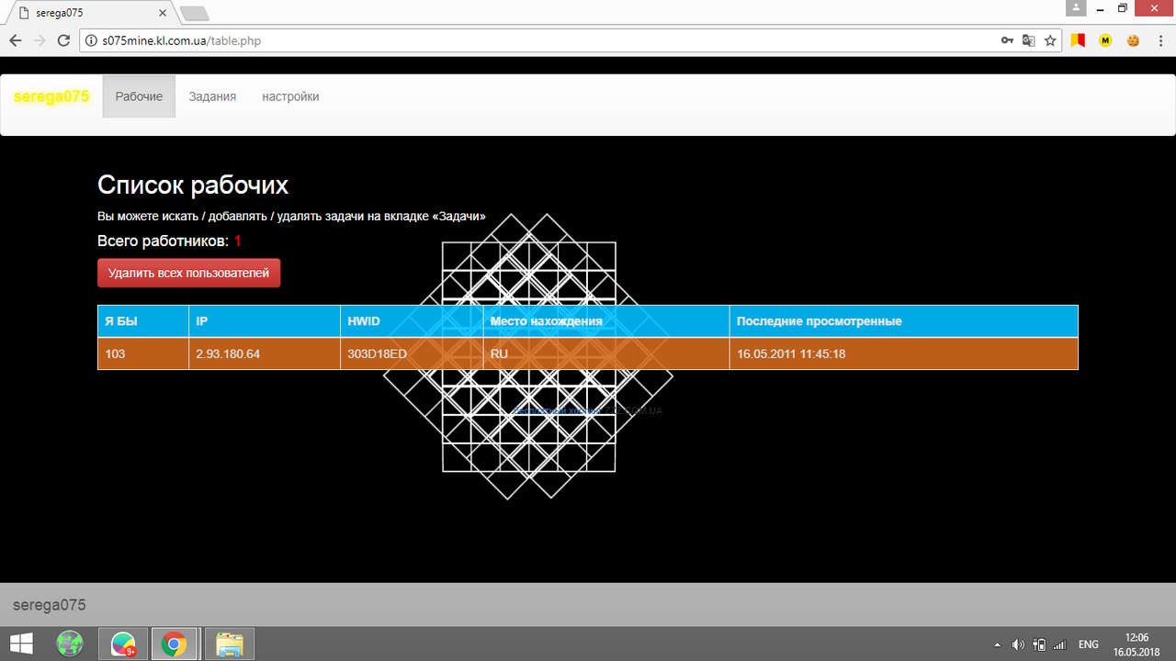Select the table row with IP 2.93.180.64
1176x661 pixels.
point(587,353)
